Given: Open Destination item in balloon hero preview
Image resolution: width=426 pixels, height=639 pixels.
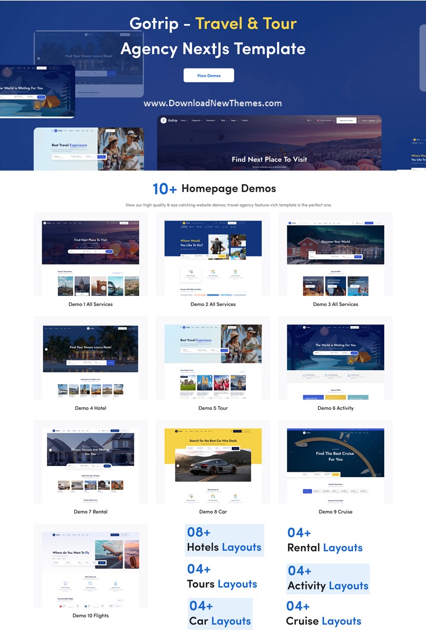Looking at the screenshot, I should point(211,121).
